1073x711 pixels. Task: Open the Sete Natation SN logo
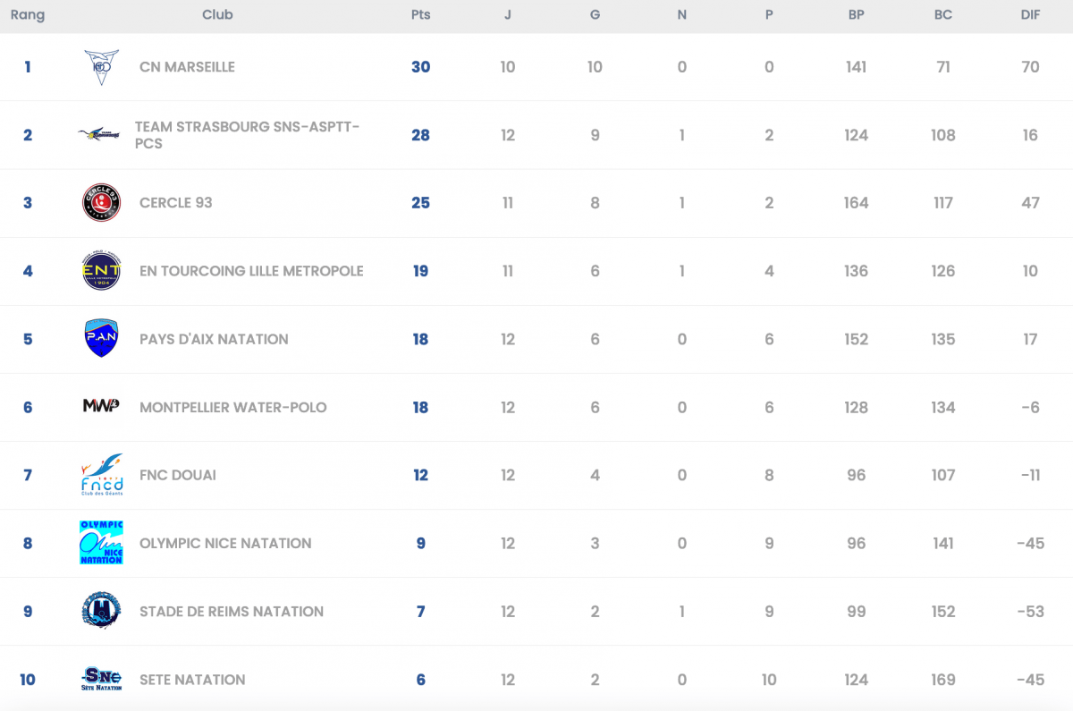pos(101,679)
